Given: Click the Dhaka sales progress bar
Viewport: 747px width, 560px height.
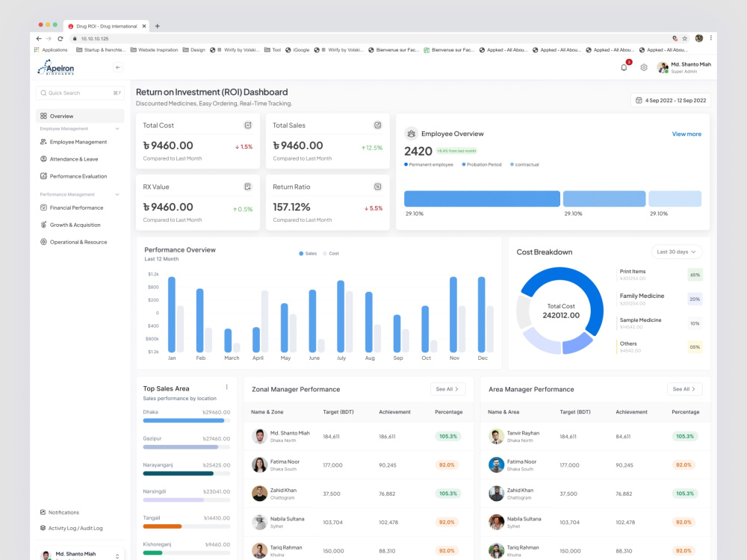Looking at the screenshot, I should tap(186, 420).
